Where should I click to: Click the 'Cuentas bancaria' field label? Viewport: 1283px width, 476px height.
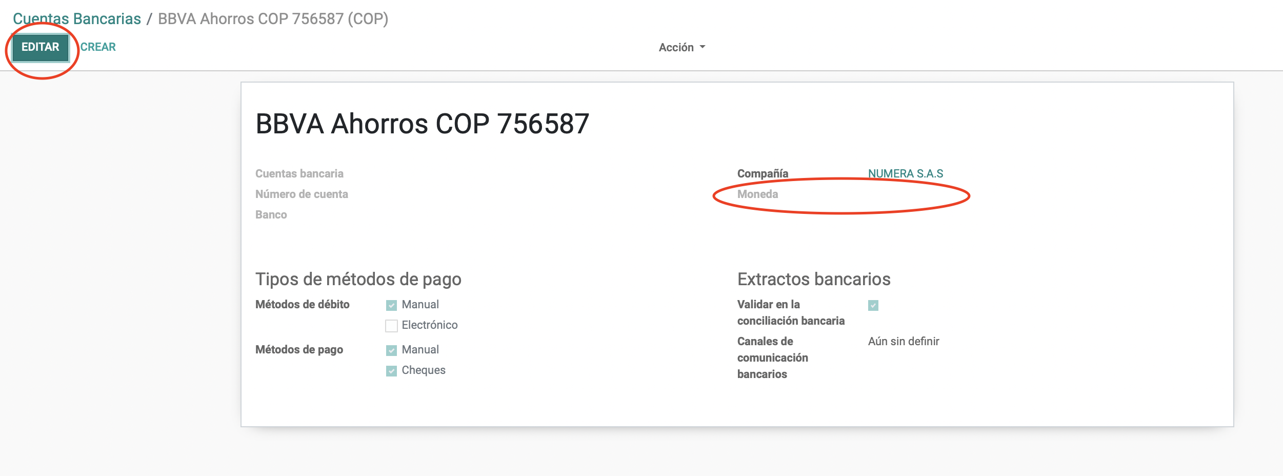point(299,174)
